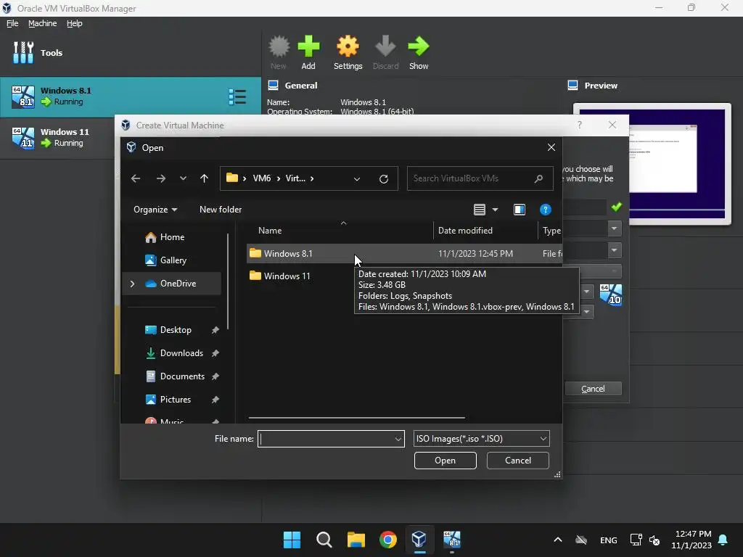Click the Discard toolbar icon
Image resolution: width=743 pixels, height=557 pixels.
point(385,52)
